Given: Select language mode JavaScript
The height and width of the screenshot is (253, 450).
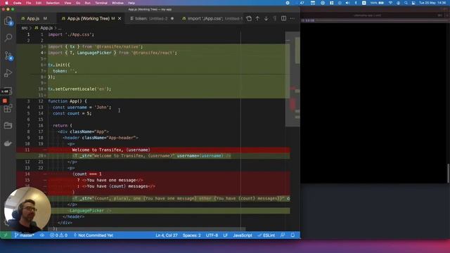Looking at the screenshot, I should coord(243,235).
